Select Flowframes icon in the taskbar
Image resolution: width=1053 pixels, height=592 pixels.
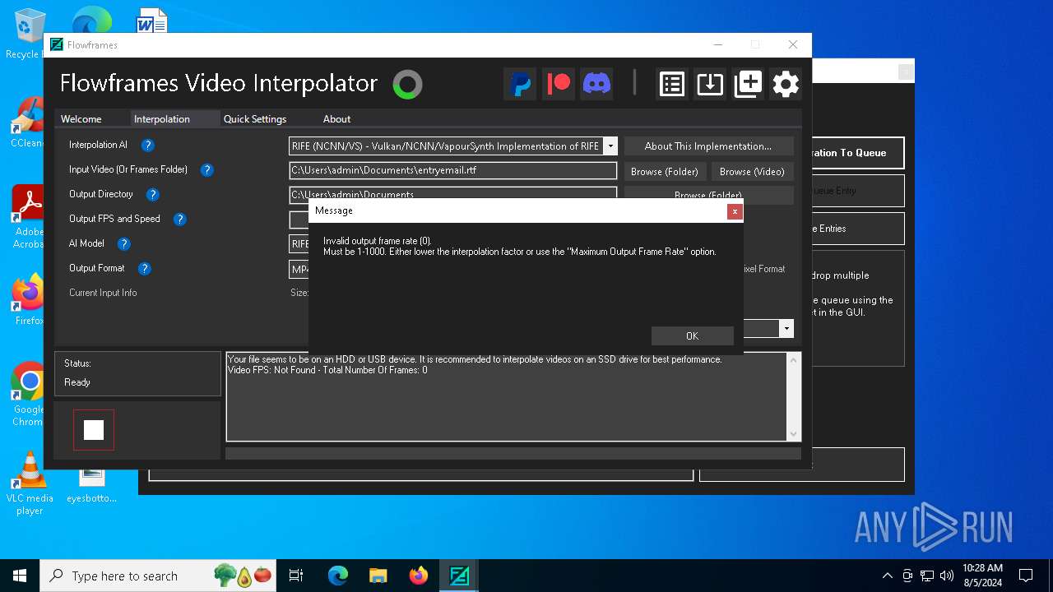tap(458, 576)
